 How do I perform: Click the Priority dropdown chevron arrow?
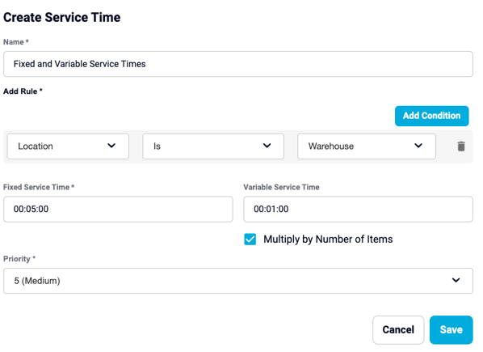[x=456, y=280]
